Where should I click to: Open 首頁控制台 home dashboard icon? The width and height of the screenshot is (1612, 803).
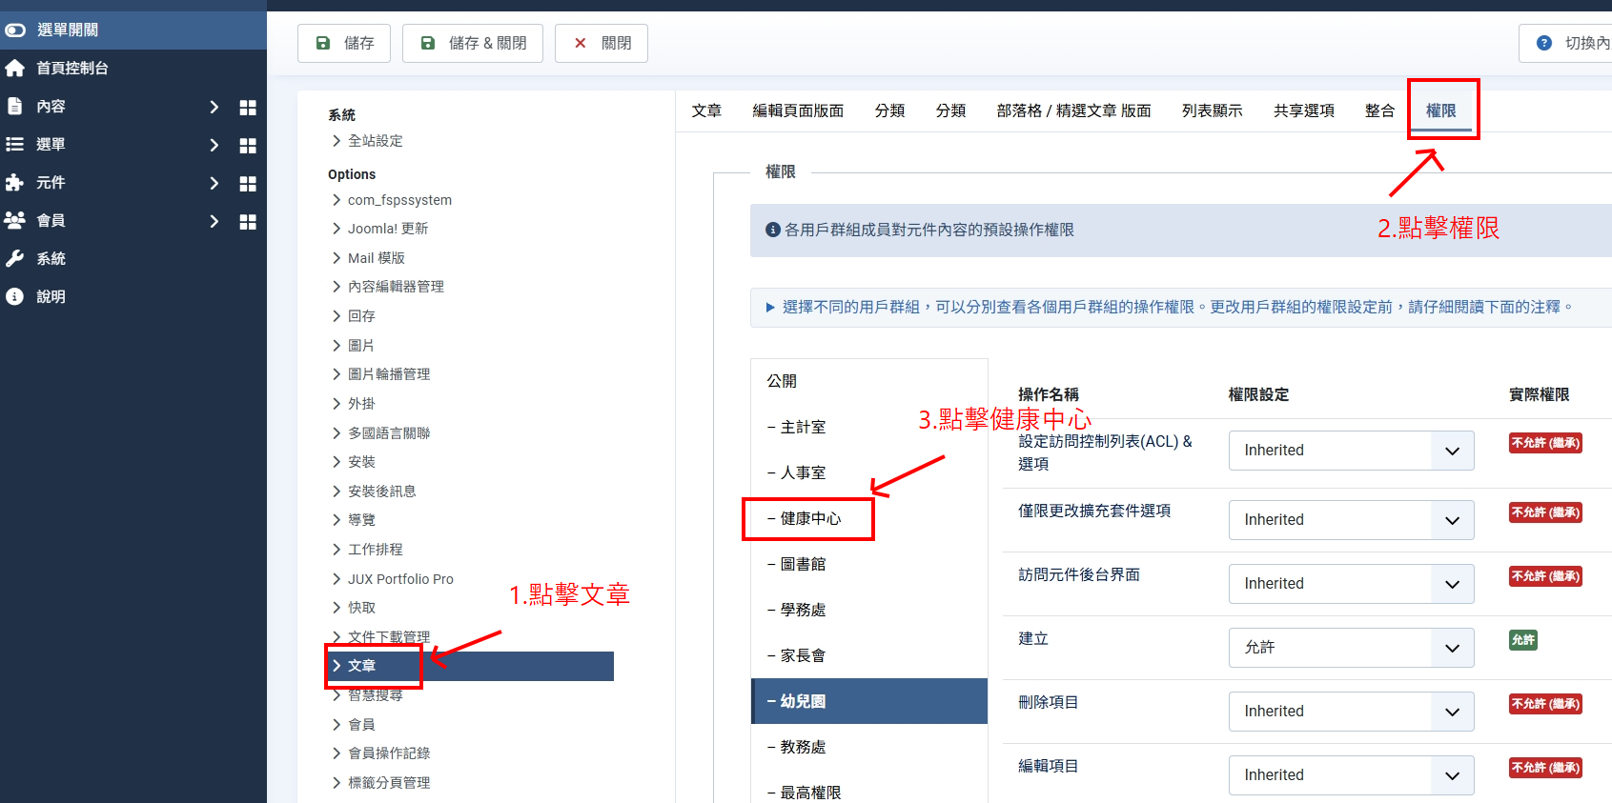[14, 69]
